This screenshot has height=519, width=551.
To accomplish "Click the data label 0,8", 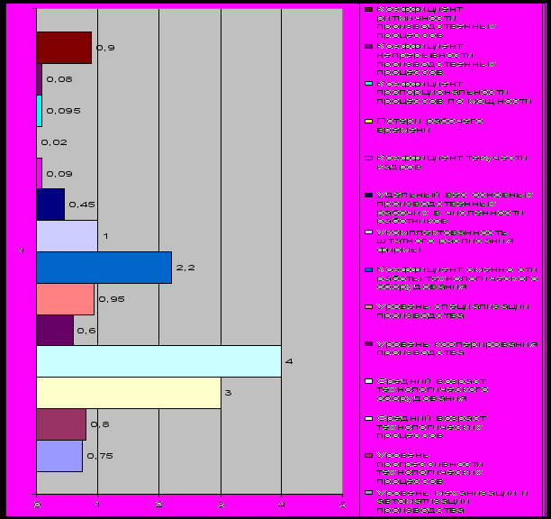I will (x=100, y=424).
